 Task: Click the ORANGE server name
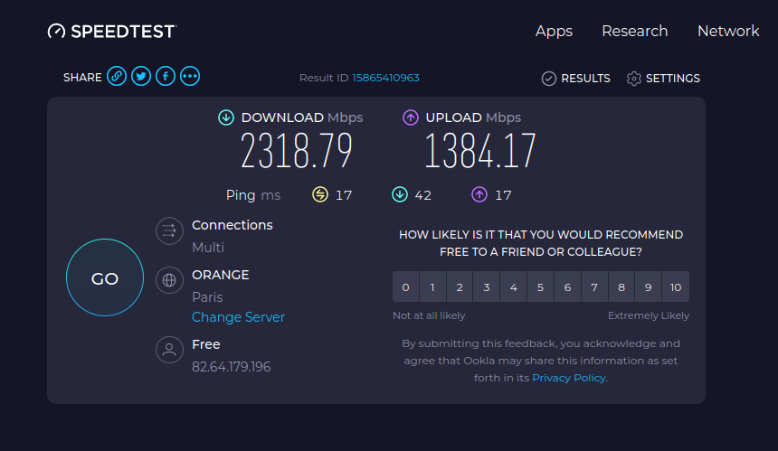[221, 275]
